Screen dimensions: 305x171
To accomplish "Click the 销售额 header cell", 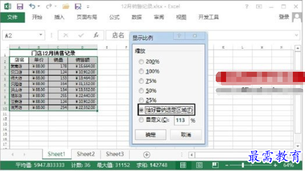I will (x=83, y=60).
